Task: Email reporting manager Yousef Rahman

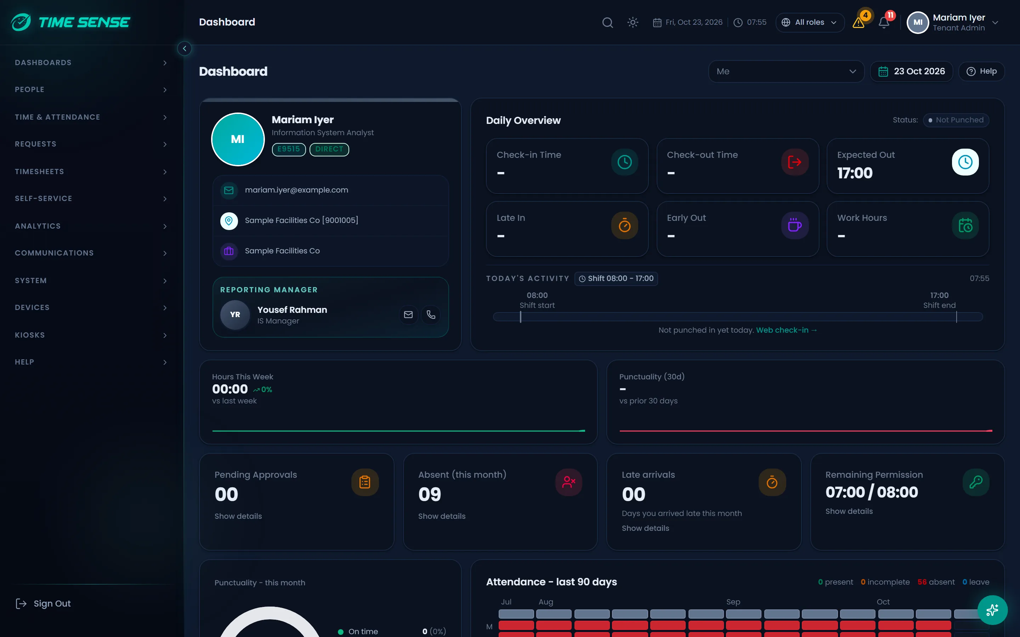Action: pos(408,314)
